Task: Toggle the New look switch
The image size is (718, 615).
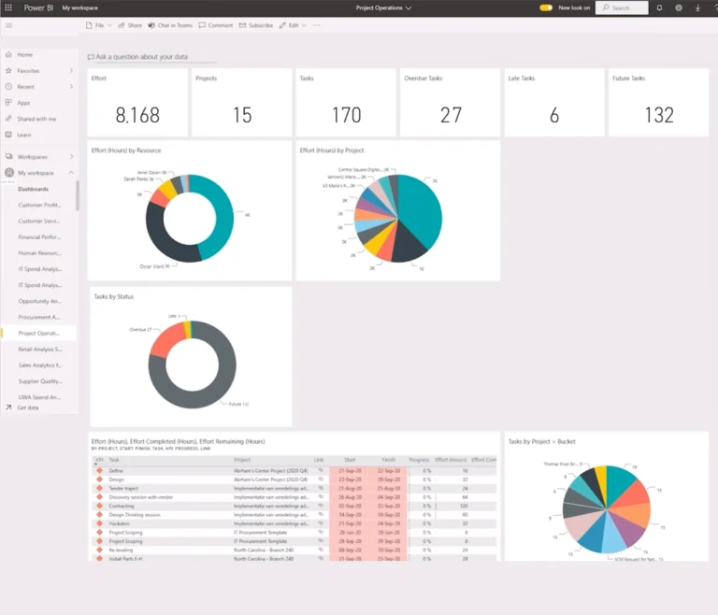Action: 546,7
